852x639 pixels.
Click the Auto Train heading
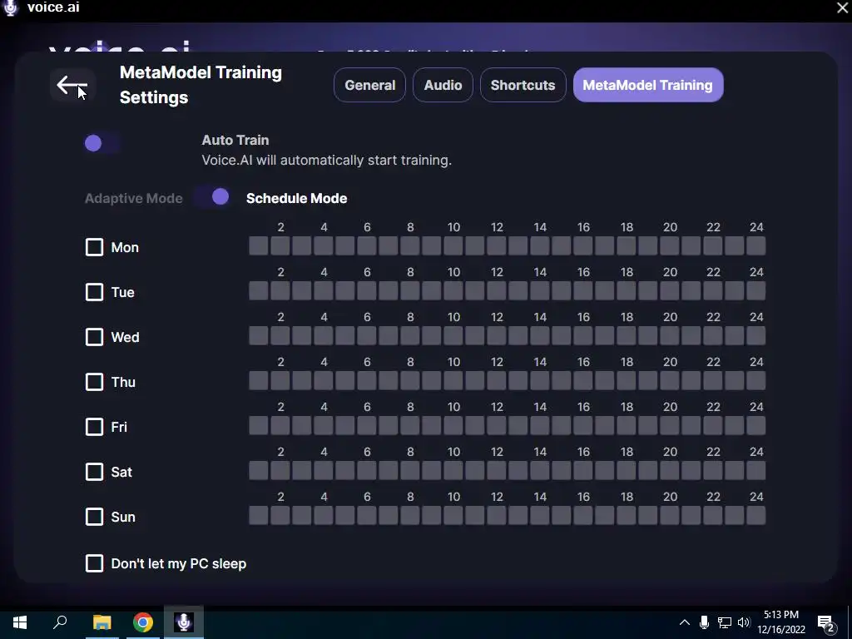point(235,140)
